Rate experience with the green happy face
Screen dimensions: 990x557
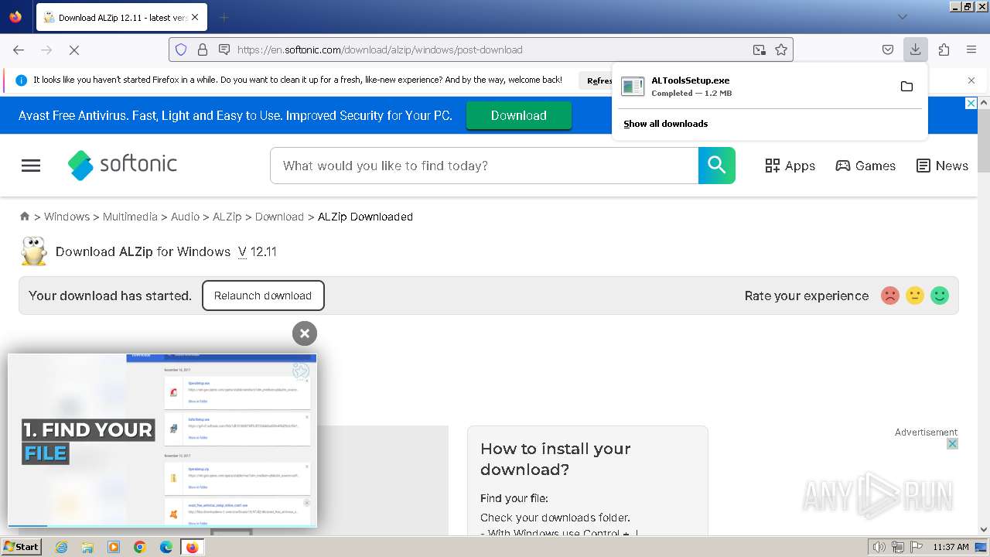pos(940,296)
